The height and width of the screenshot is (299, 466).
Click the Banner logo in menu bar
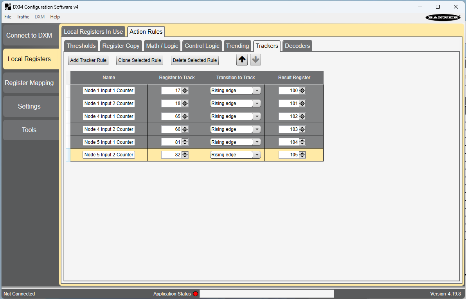pyautogui.click(x=443, y=17)
